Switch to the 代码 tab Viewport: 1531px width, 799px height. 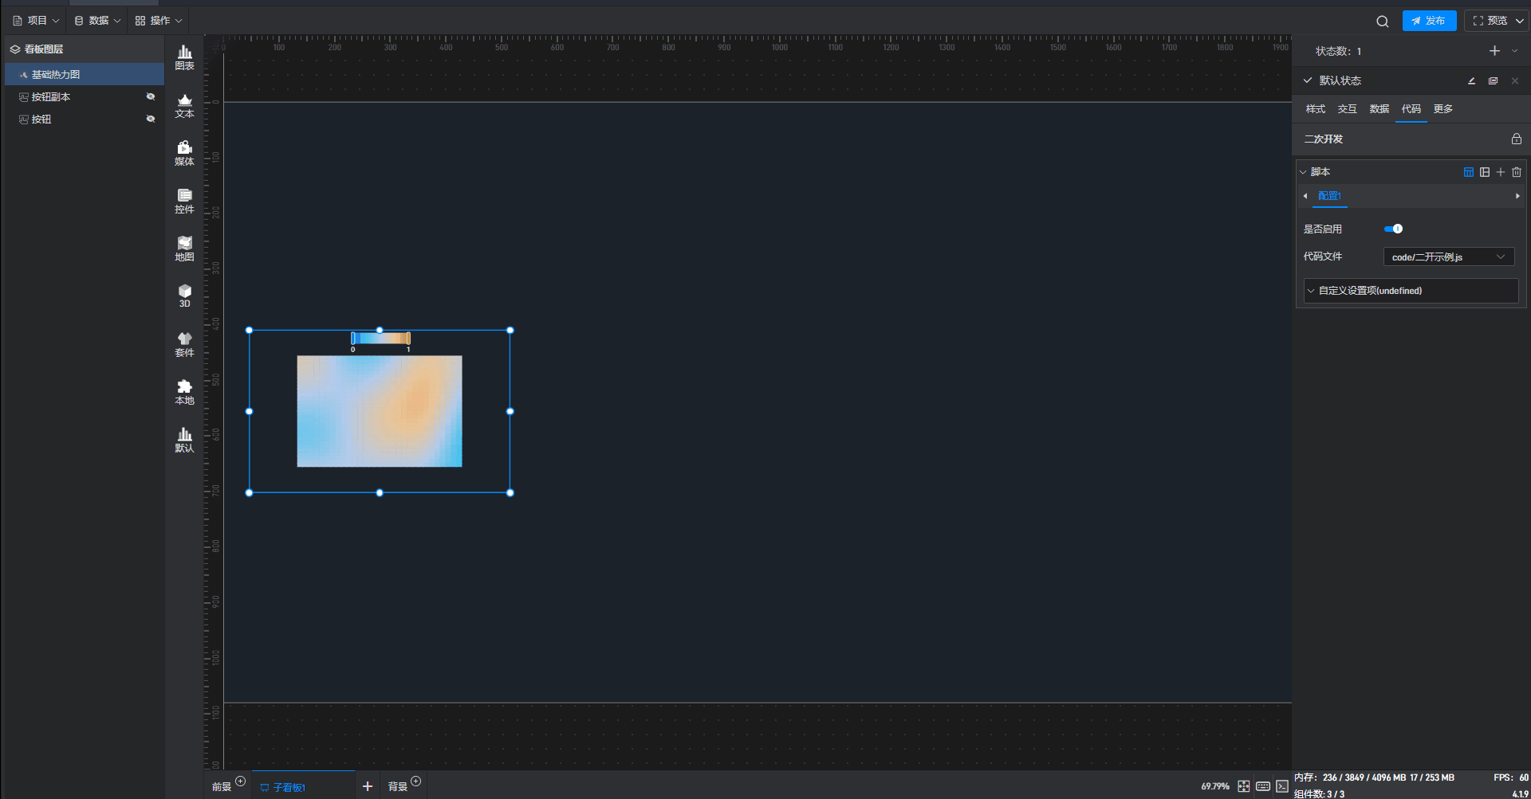[1411, 109]
